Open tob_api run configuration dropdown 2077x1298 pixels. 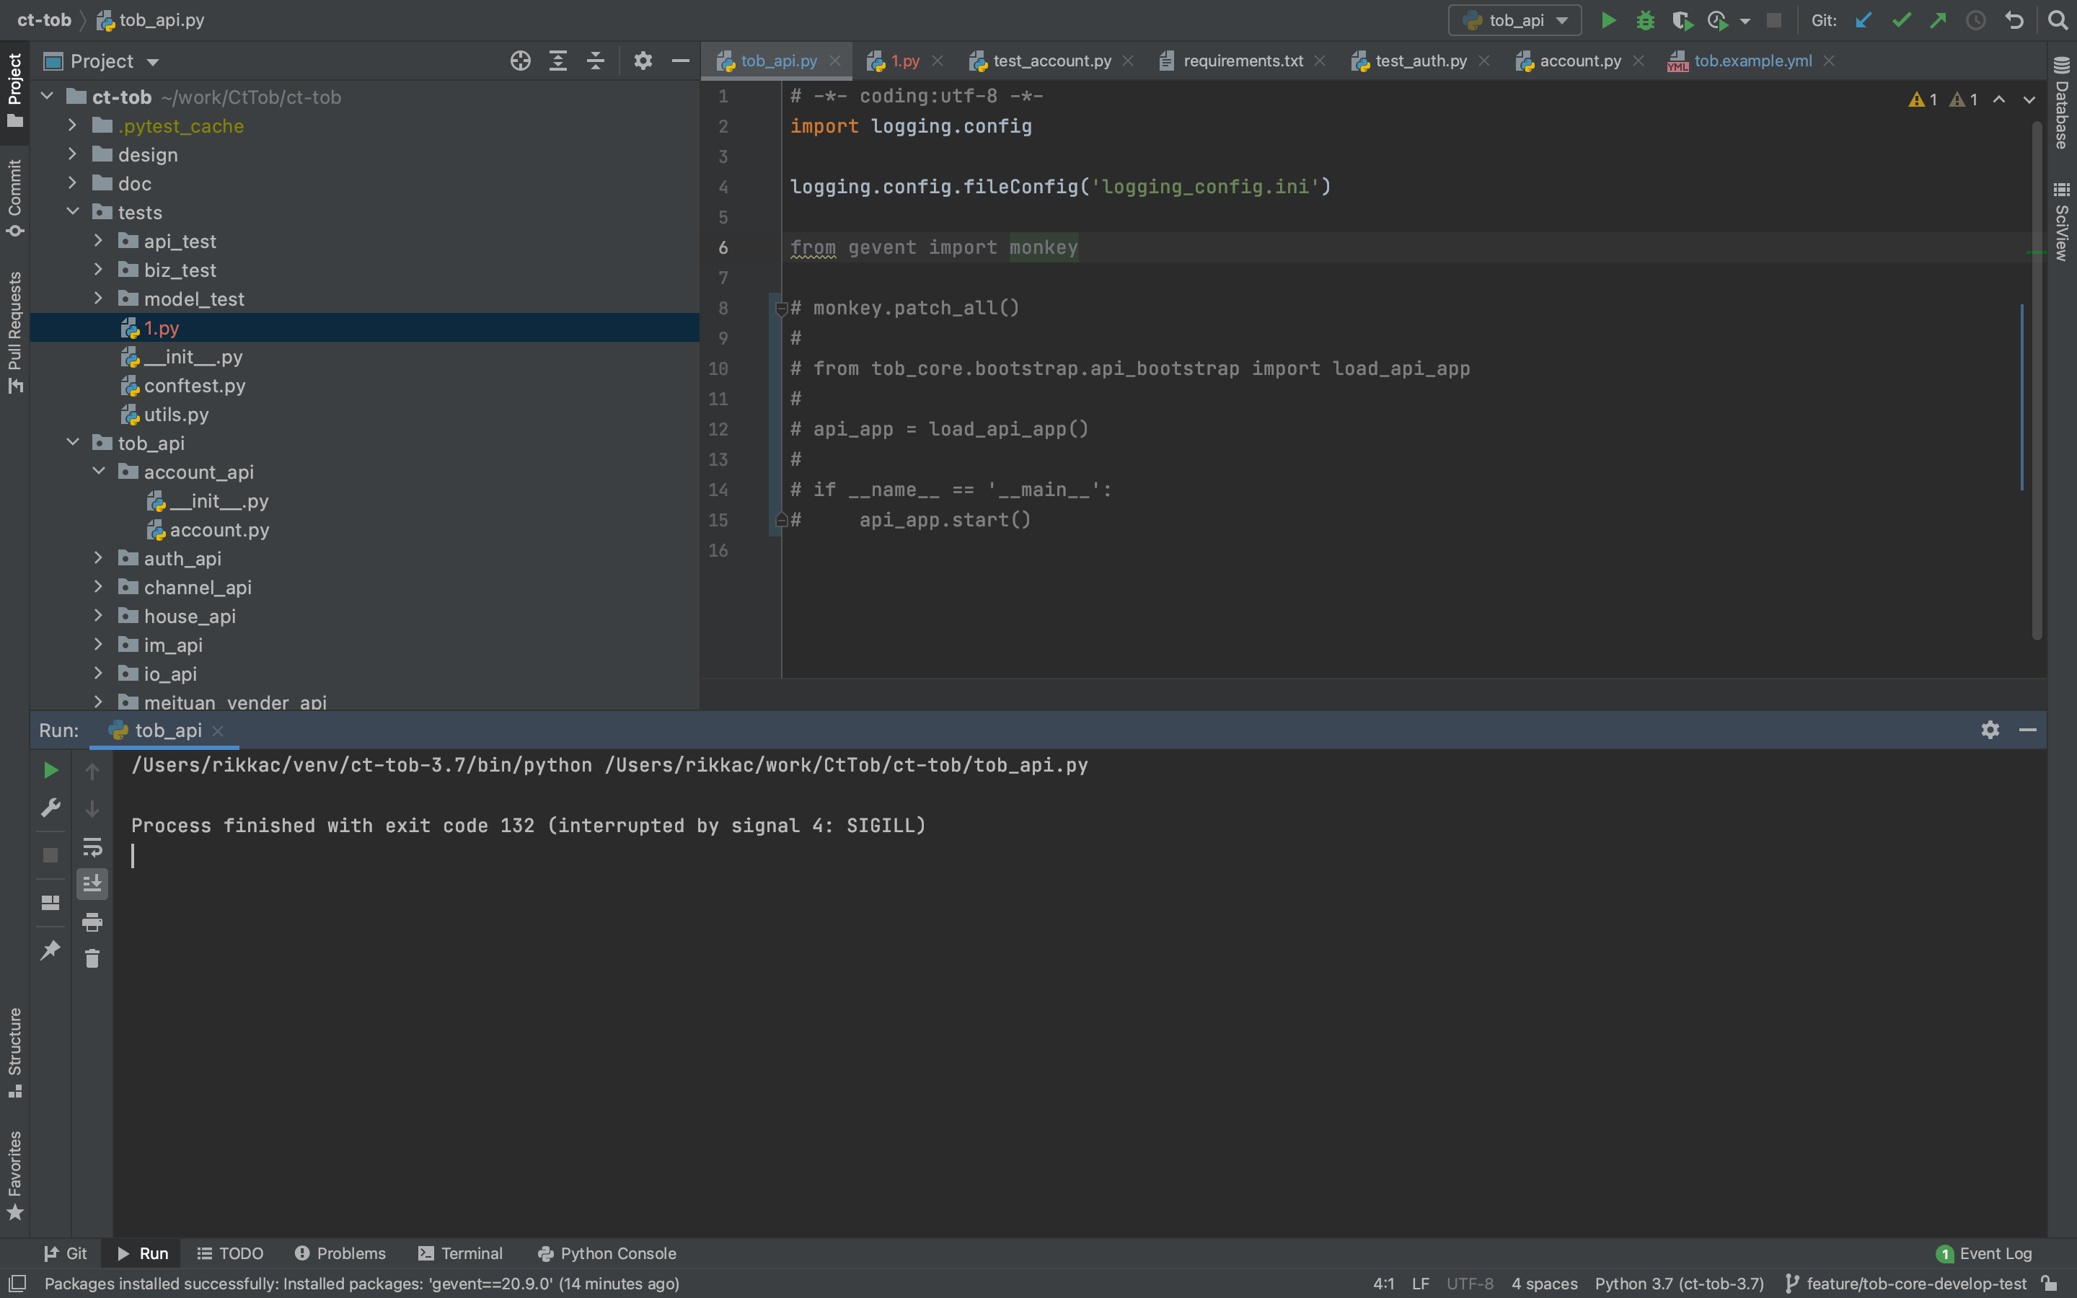1514,21
